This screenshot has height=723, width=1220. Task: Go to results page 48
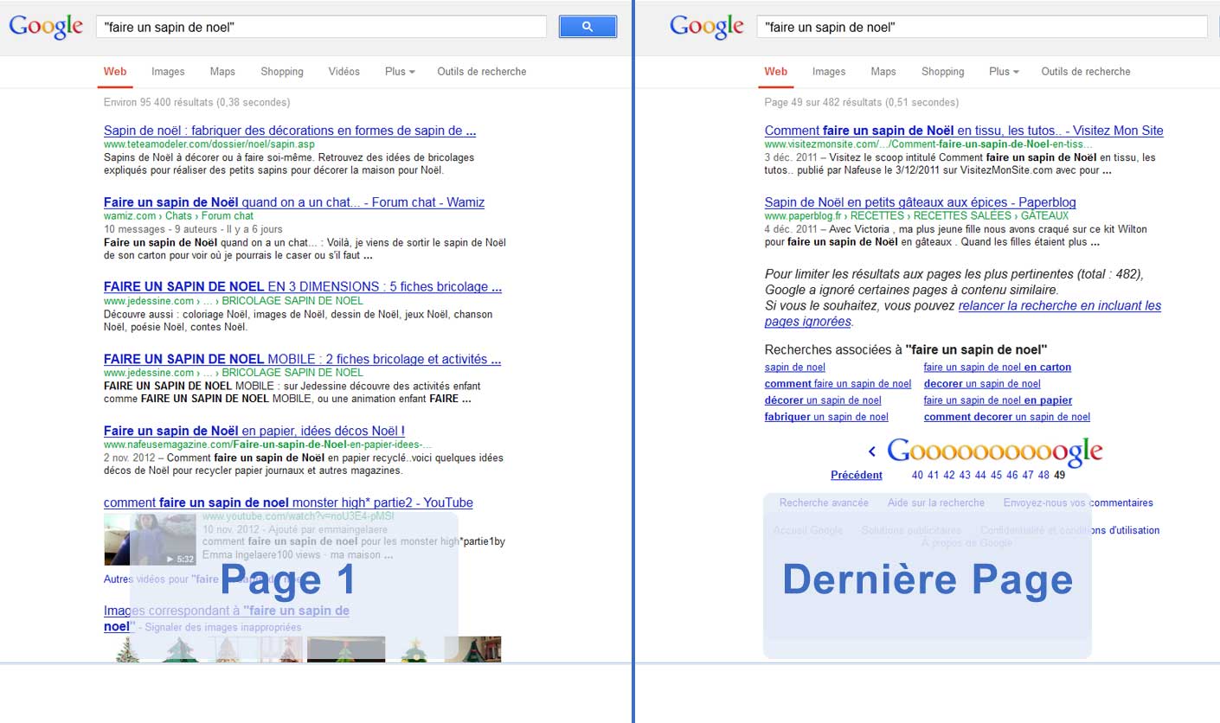[1043, 475]
